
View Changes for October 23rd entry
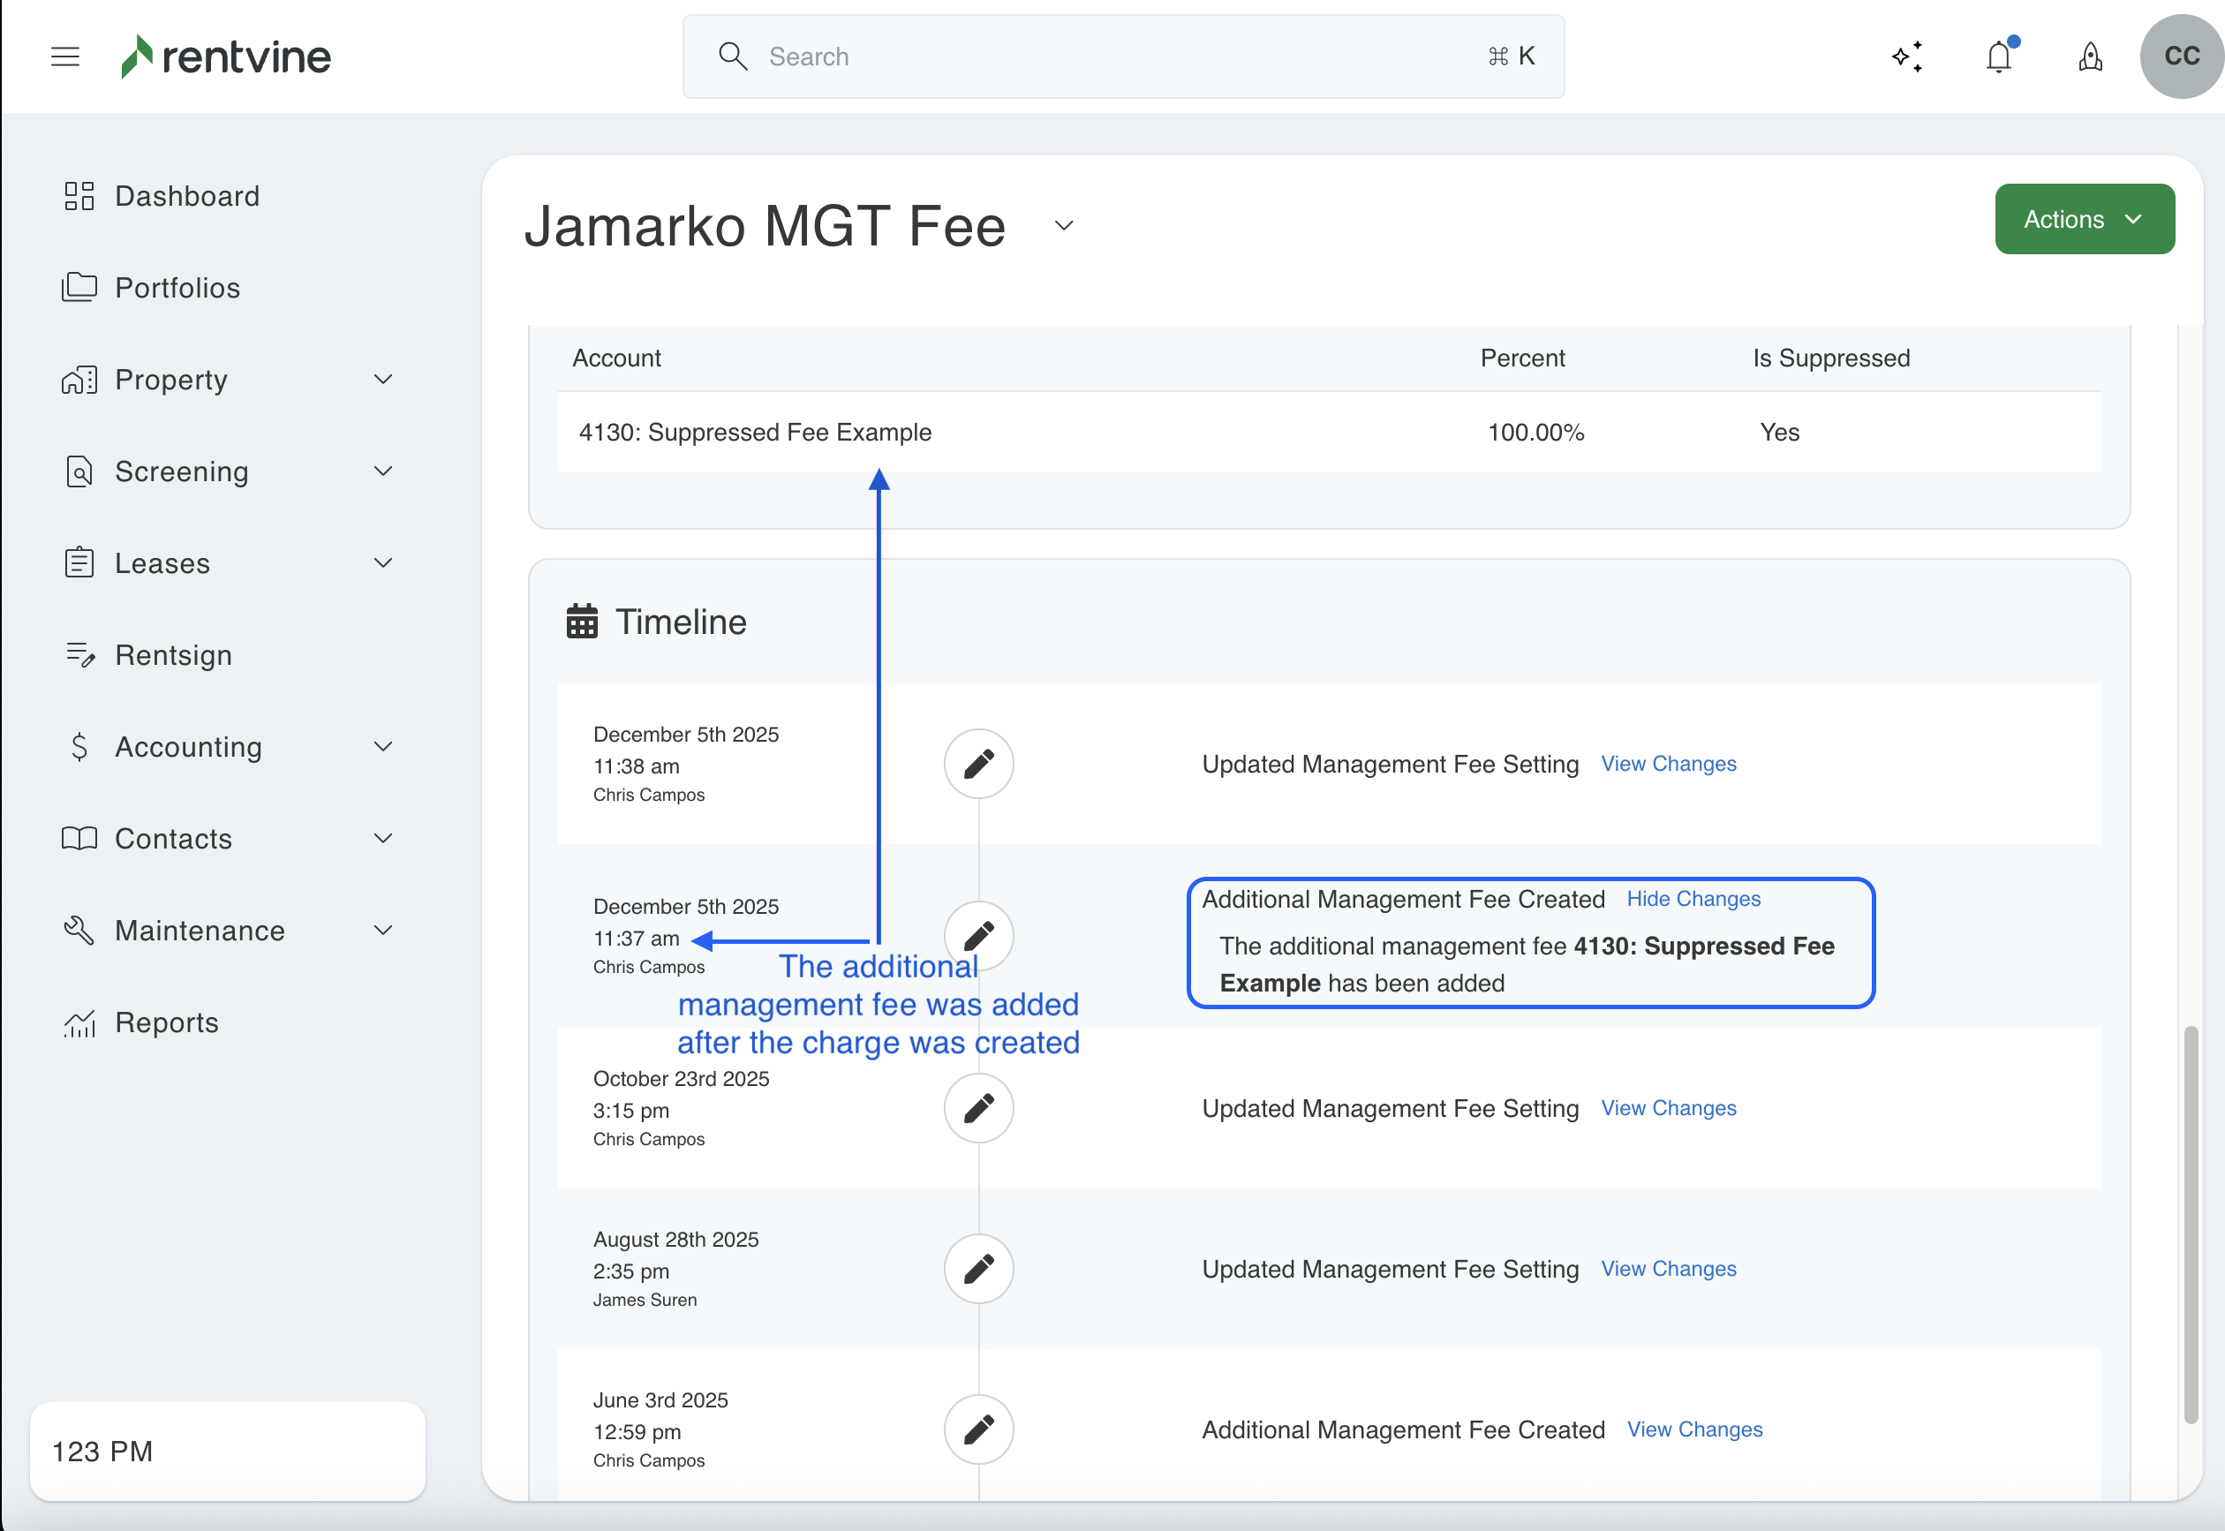[x=1668, y=1108]
